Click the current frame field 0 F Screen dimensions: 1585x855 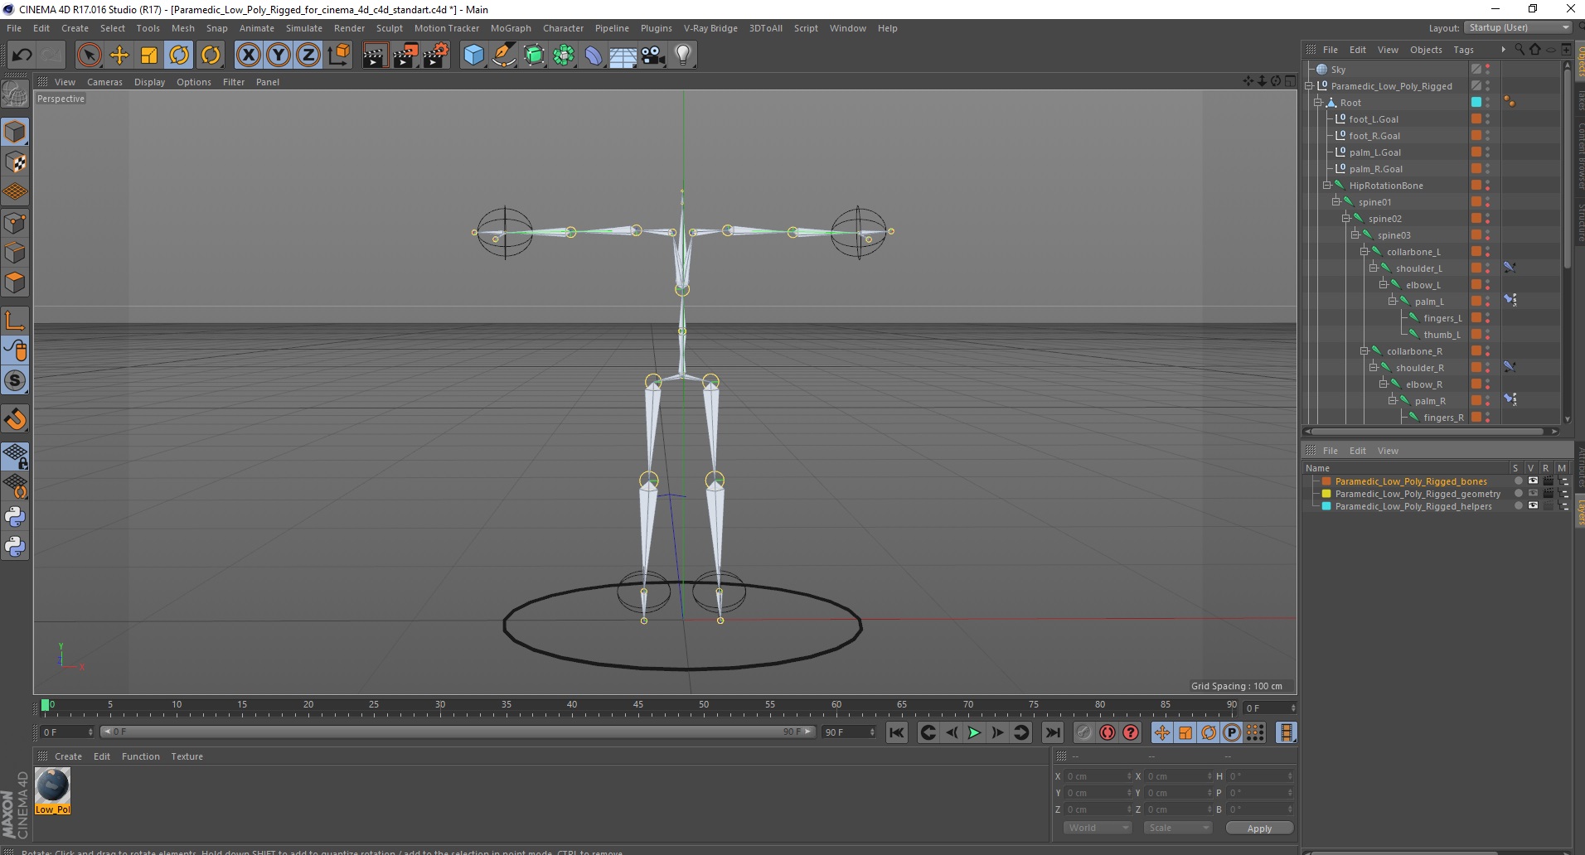tap(1268, 708)
